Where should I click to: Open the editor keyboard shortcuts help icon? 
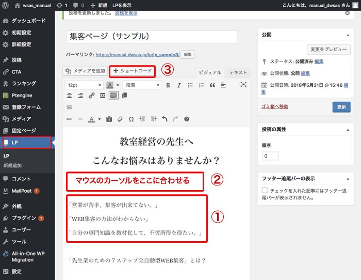(187, 119)
